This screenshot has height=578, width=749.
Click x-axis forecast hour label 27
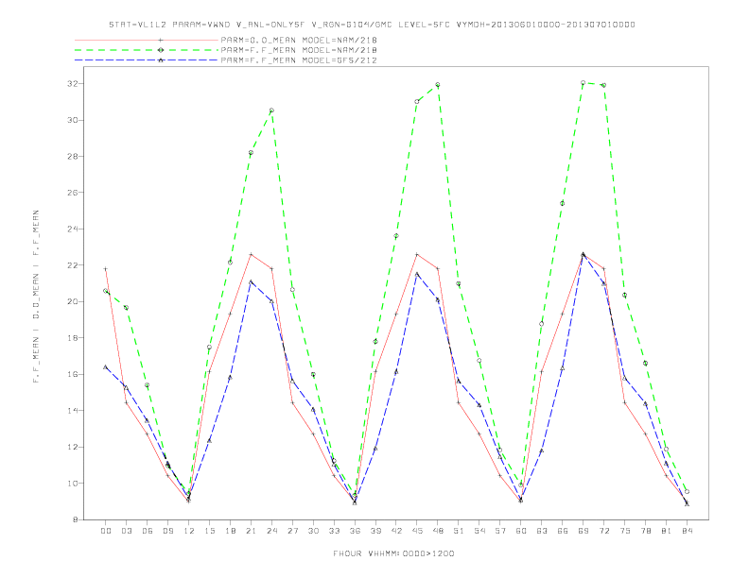[x=292, y=531]
